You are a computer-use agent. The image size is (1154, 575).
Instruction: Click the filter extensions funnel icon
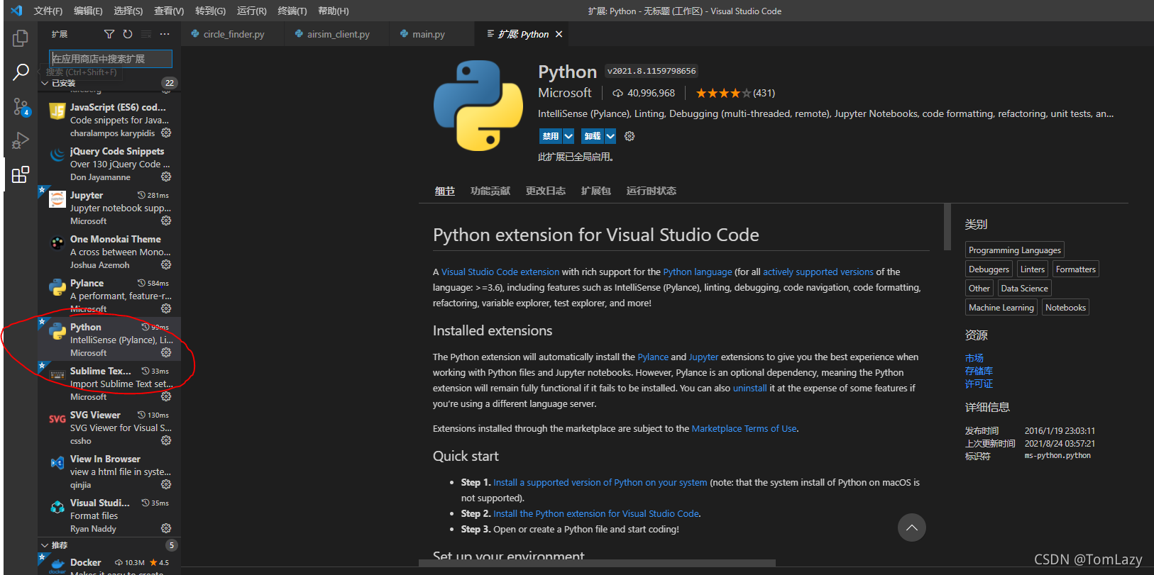click(109, 34)
